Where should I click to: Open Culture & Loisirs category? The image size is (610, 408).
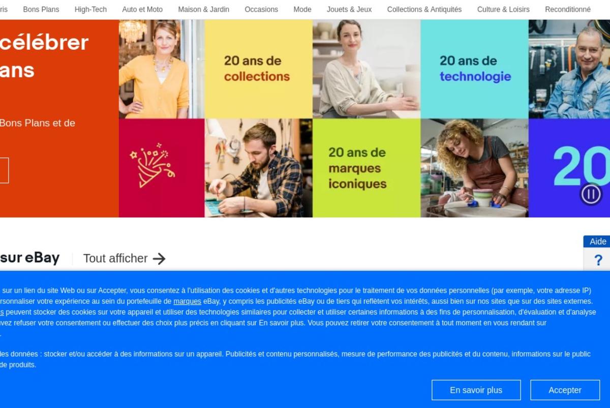click(x=503, y=9)
